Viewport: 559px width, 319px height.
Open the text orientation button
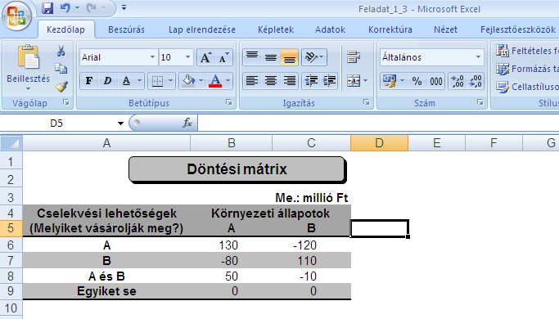(x=314, y=57)
